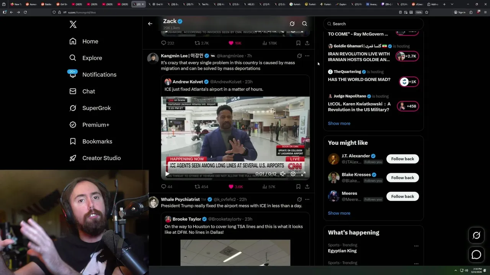Bookmark Kangmin Lee's post
490x275 pixels.
tap(298, 187)
